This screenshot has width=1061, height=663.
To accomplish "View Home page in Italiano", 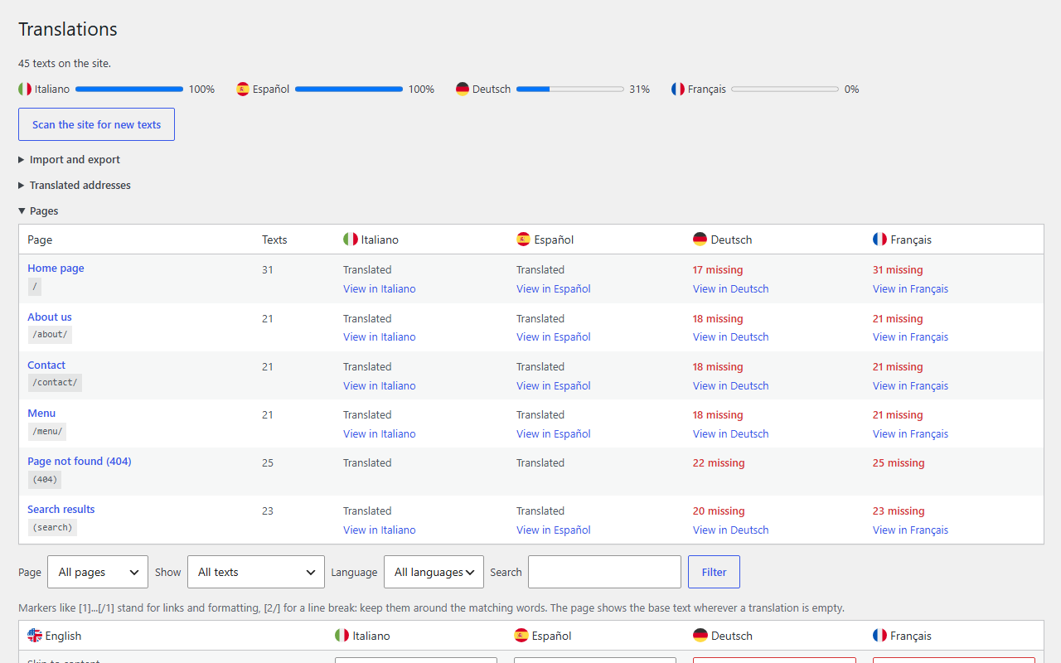I will click(x=380, y=288).
